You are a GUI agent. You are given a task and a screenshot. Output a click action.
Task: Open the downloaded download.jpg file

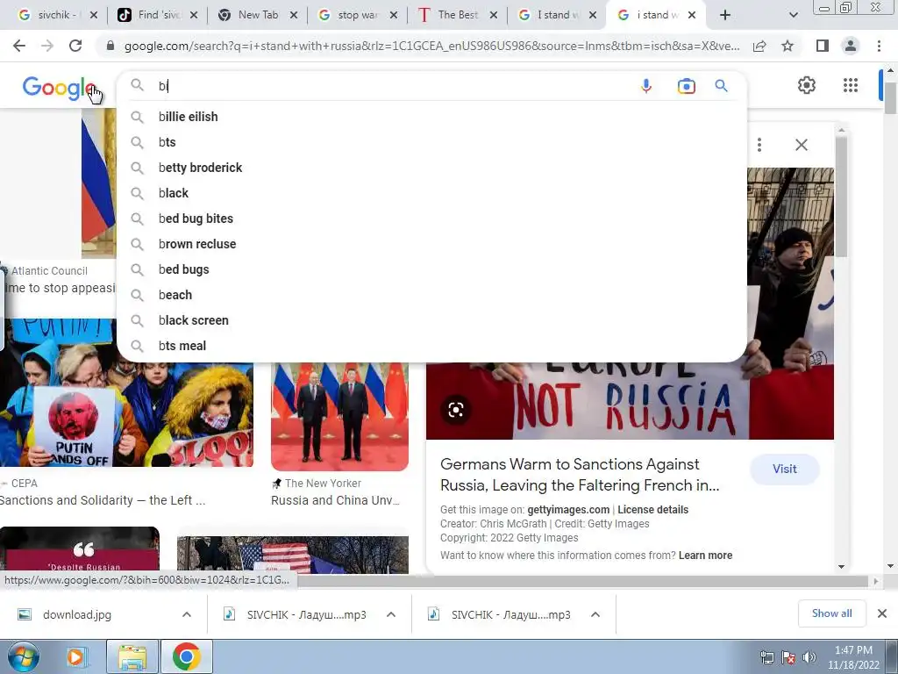[x=77, y=614]
